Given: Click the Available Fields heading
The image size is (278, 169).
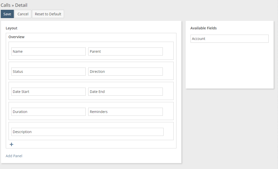Looking at the screenshot, I should pos(203,28).
